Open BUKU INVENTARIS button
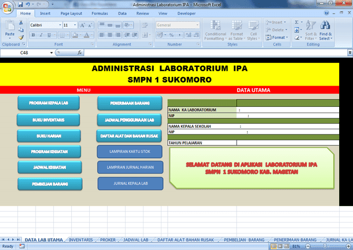Viewport: 353px width, 250px height. (49, 120)
